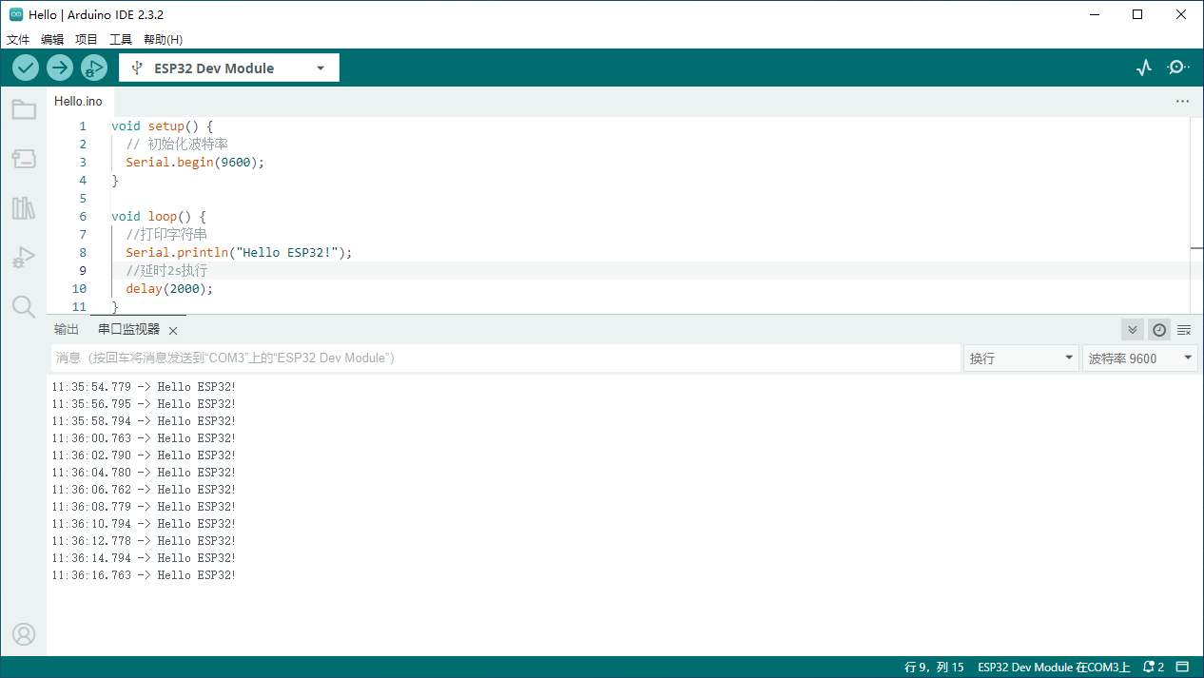Viewport: 1204px width, 678px height.
Task: Click 行 9, 列 15 cursor position status
Action: click(x=934, y=667)
